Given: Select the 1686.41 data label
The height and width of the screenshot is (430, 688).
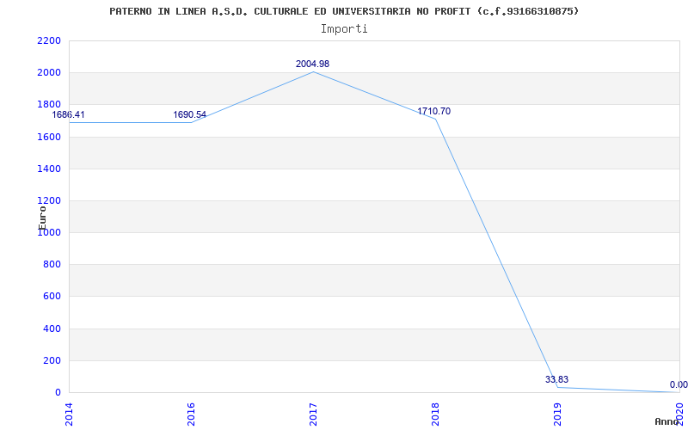Looking at the screenshot, I should (68, 115).
